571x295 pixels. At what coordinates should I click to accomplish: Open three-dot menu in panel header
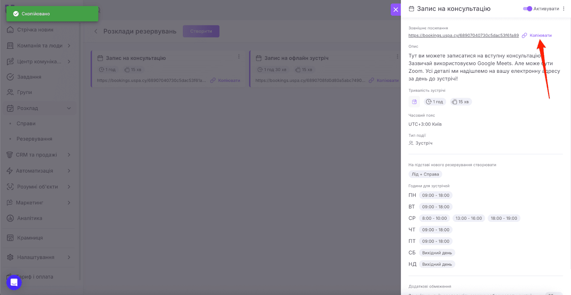564,9
